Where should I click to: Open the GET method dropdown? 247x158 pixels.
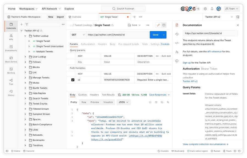click(x=78, y=35)
